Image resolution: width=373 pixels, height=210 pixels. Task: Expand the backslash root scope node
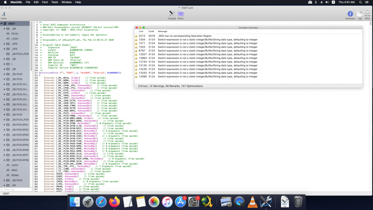4,64
